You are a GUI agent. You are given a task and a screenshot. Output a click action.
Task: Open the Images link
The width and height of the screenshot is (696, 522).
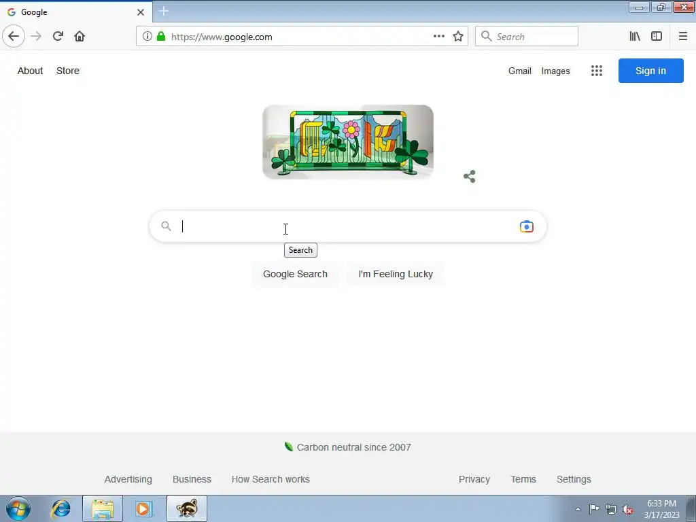click(x=555, y=71)
